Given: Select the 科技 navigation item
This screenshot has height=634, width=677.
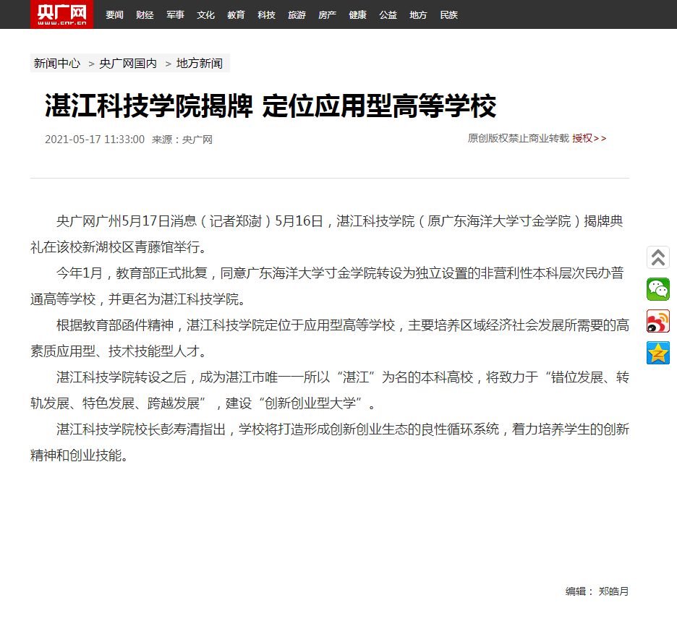Looking at the screenshot, I should tap(266, 15).
